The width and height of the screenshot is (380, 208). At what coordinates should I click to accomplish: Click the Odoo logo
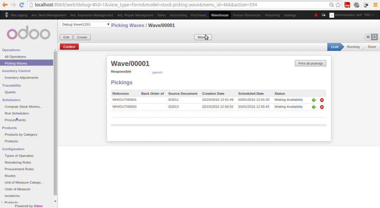point(28,34)
